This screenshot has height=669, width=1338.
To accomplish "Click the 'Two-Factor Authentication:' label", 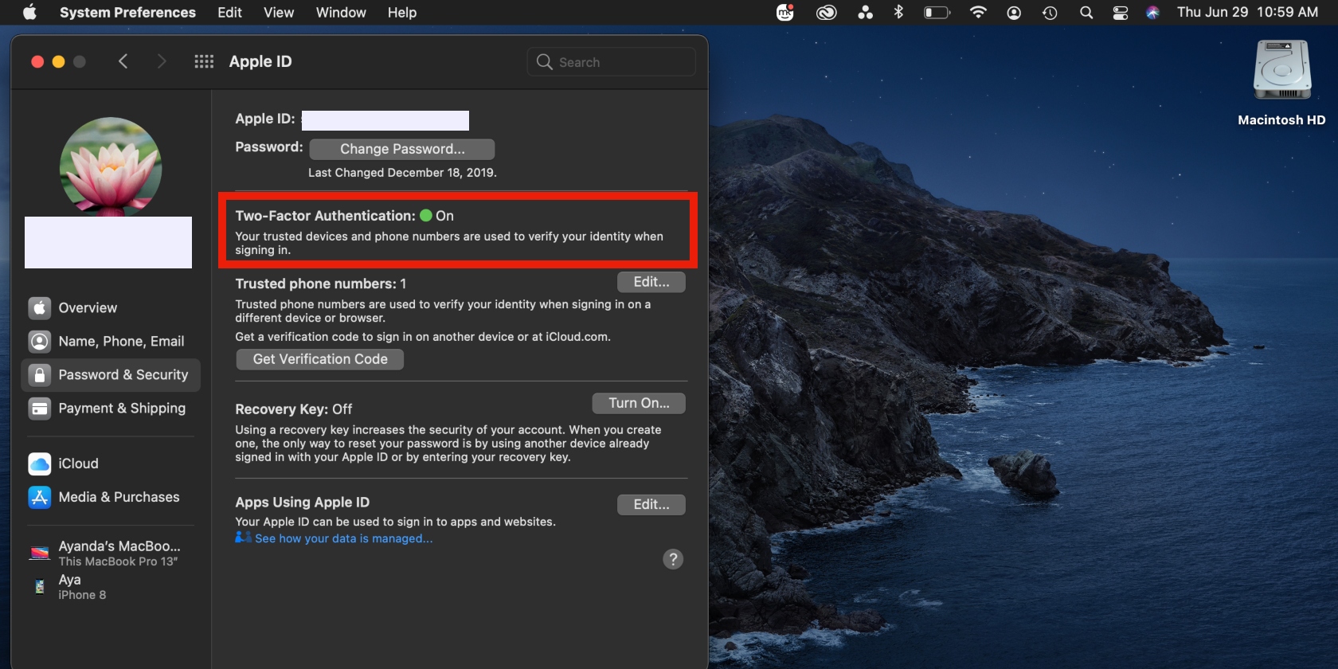I will 325,215.
